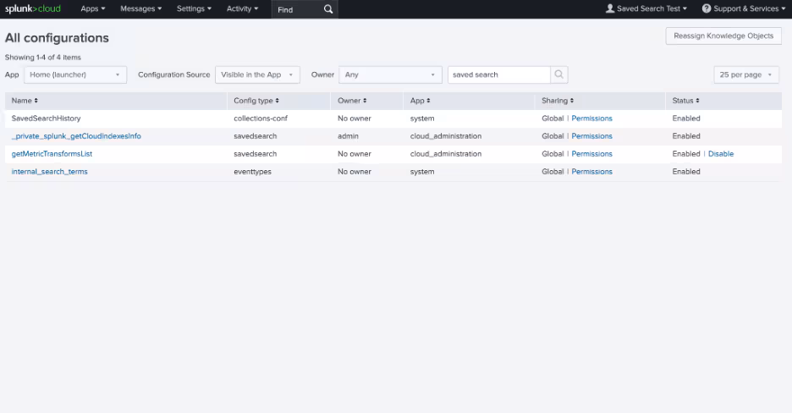Click the search icon beside filter field

(x=559, y=74)
